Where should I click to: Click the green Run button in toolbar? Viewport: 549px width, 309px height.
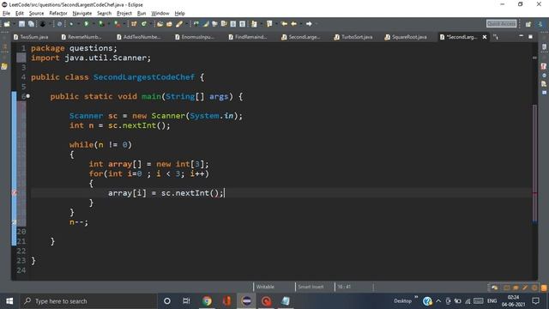(86, 24)
